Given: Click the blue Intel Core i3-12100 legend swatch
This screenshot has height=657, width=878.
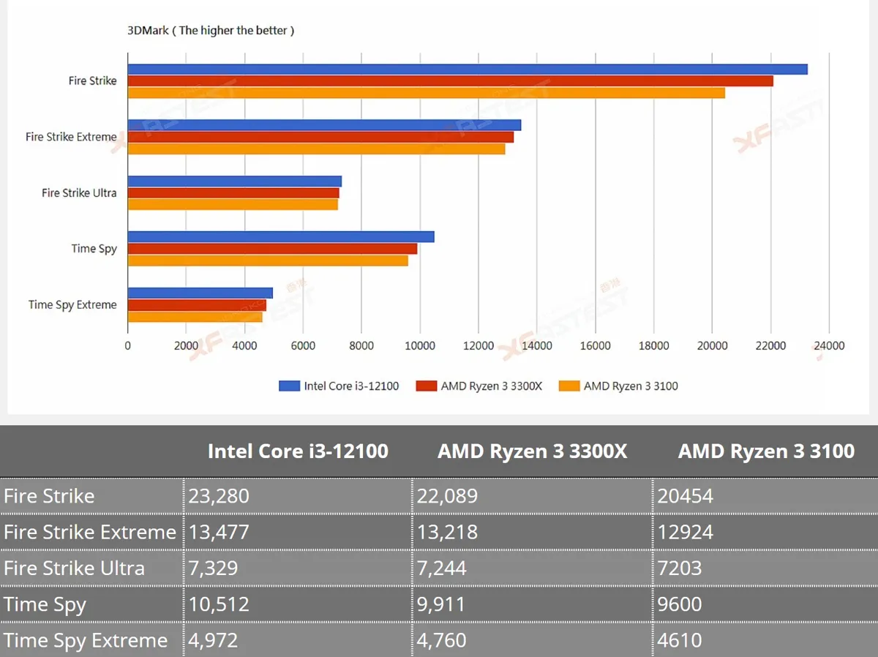Looking at the screenshot, I should [289, 386].
